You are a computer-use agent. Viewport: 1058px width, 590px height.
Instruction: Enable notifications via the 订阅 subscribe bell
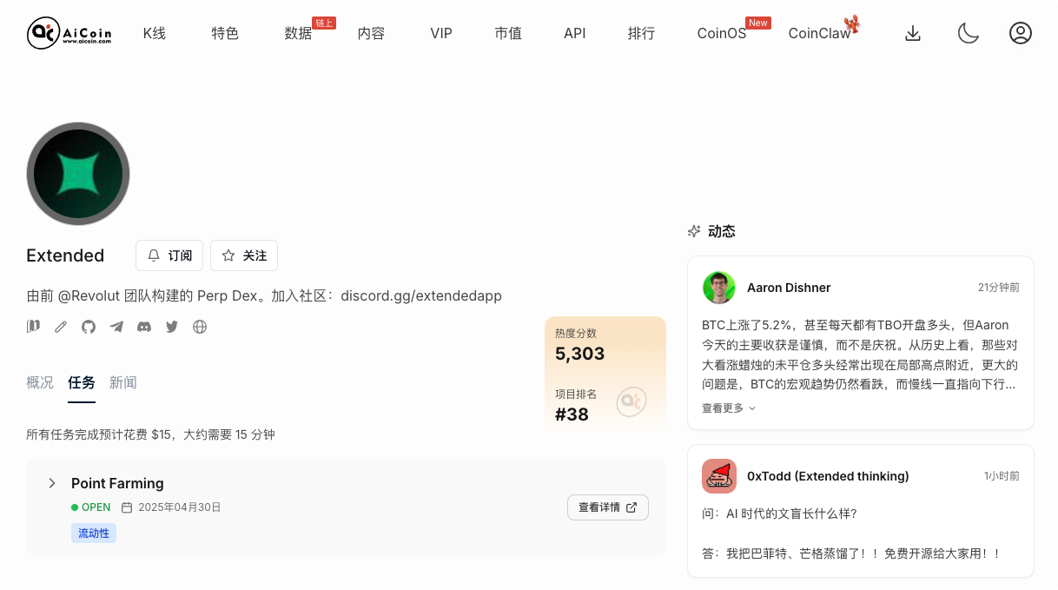click(x=169, y=255)
